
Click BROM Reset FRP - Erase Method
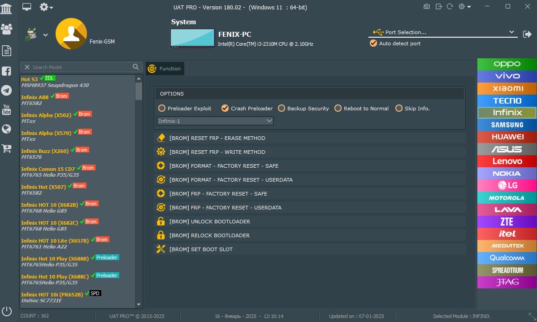217,138
